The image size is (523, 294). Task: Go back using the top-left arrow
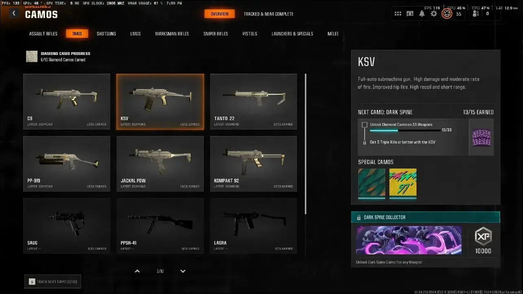tap(14, 13)
